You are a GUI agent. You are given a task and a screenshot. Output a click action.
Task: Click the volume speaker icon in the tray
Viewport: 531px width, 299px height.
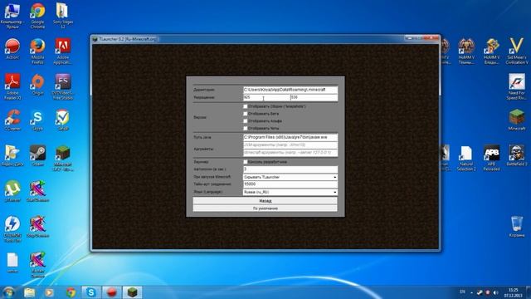click(496, 292)
